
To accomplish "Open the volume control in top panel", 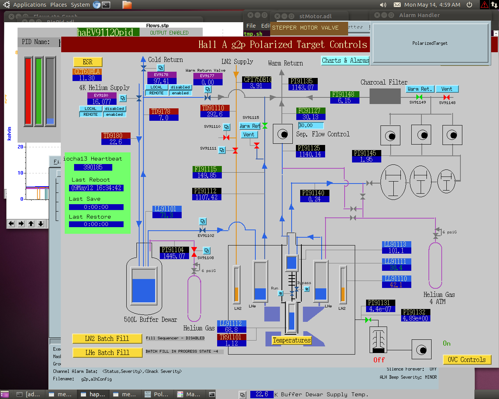I will click(383, 5).
